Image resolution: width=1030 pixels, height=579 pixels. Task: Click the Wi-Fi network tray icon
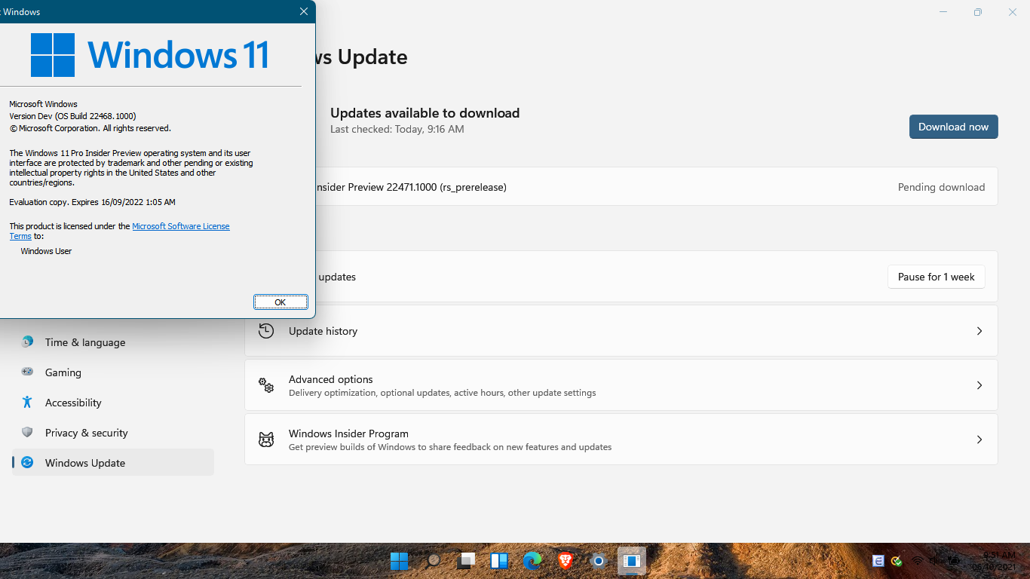pos(918,561)
